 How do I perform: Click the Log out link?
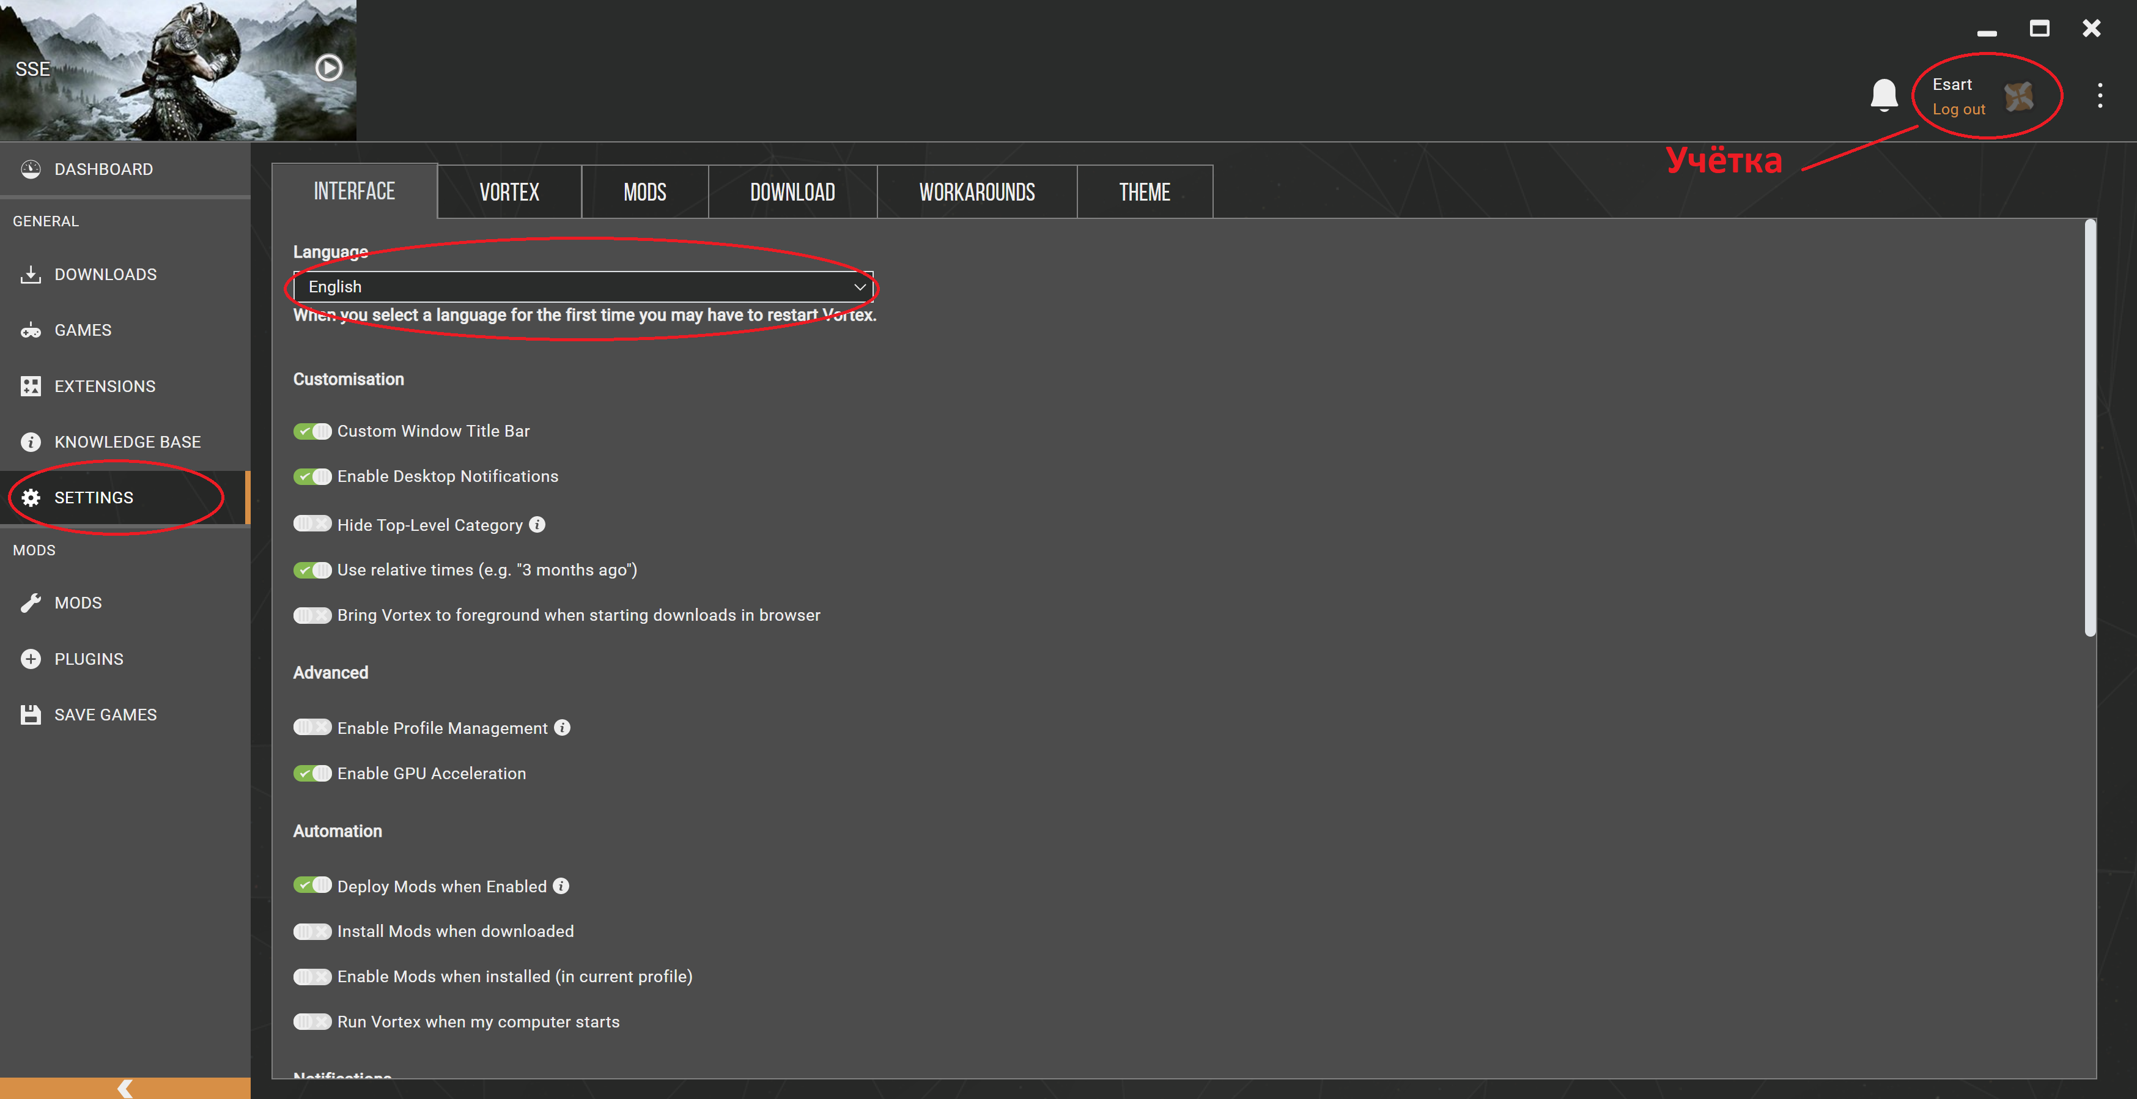point(1958,109)
